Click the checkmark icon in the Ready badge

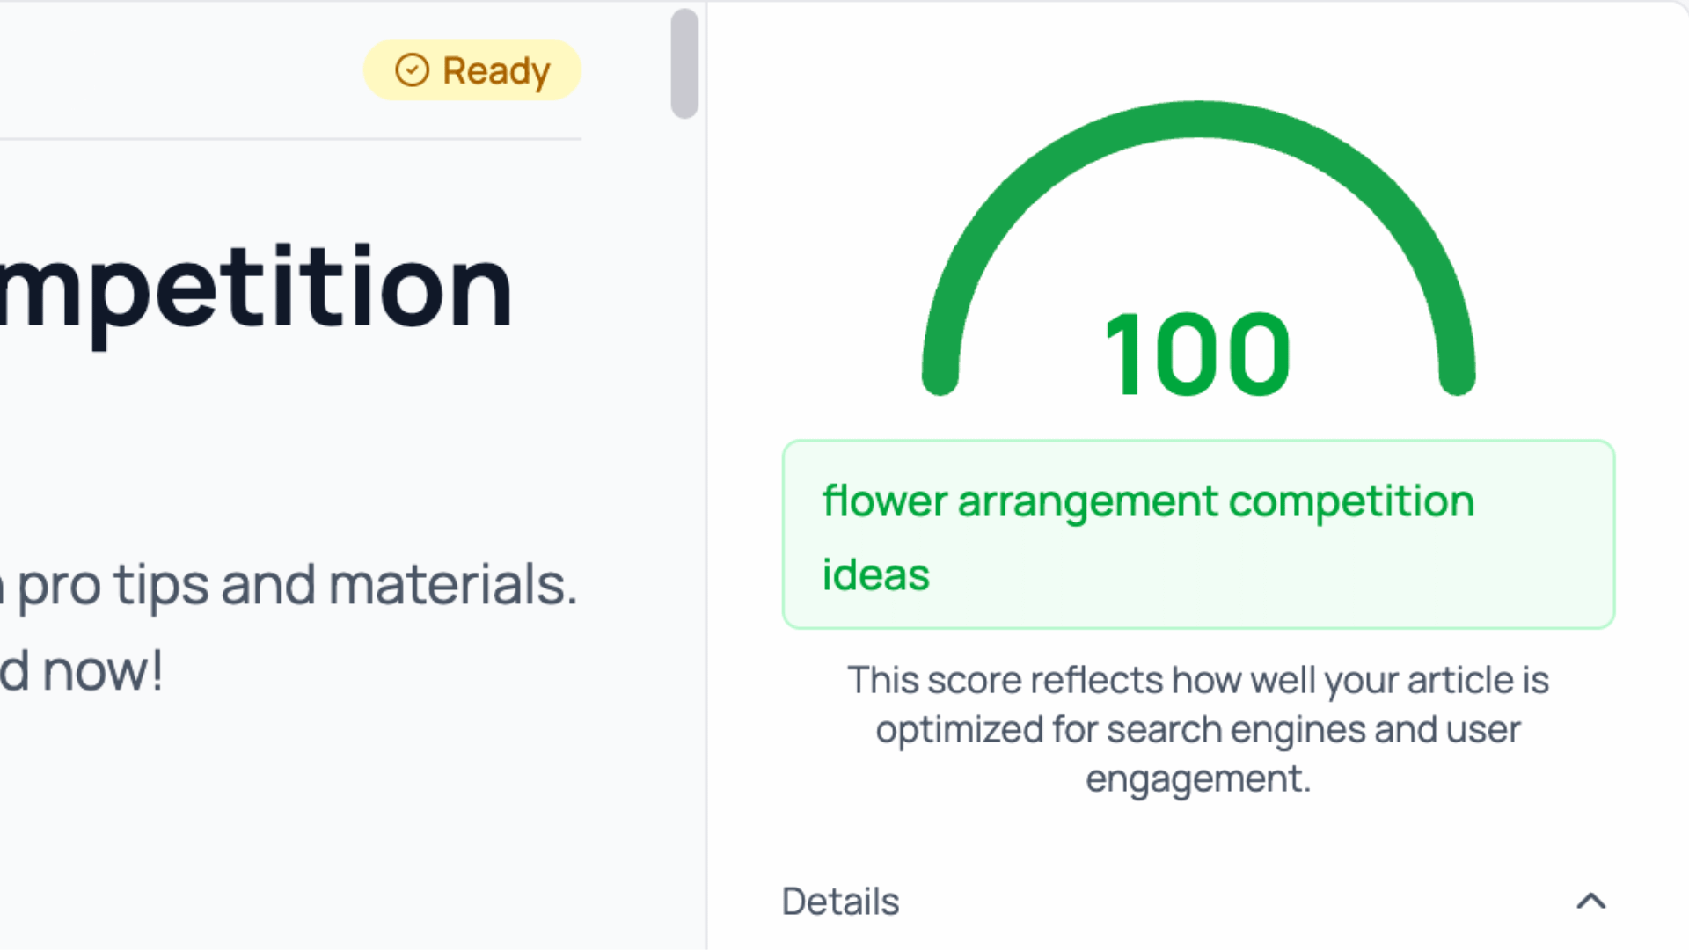click(410, 69)
